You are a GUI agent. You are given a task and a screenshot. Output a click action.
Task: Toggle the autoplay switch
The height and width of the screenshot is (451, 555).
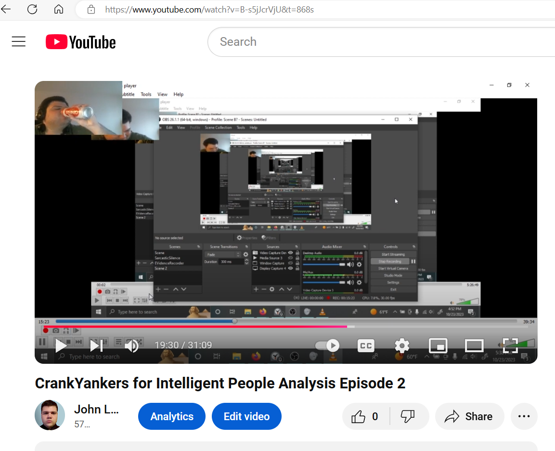[x=327, y=345]
